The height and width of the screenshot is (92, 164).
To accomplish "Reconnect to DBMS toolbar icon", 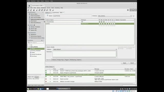I will 53,10.
